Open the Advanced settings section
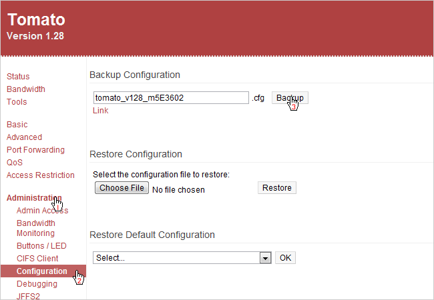This screenshot has width=434, height=300. click(x=24, y=137)
